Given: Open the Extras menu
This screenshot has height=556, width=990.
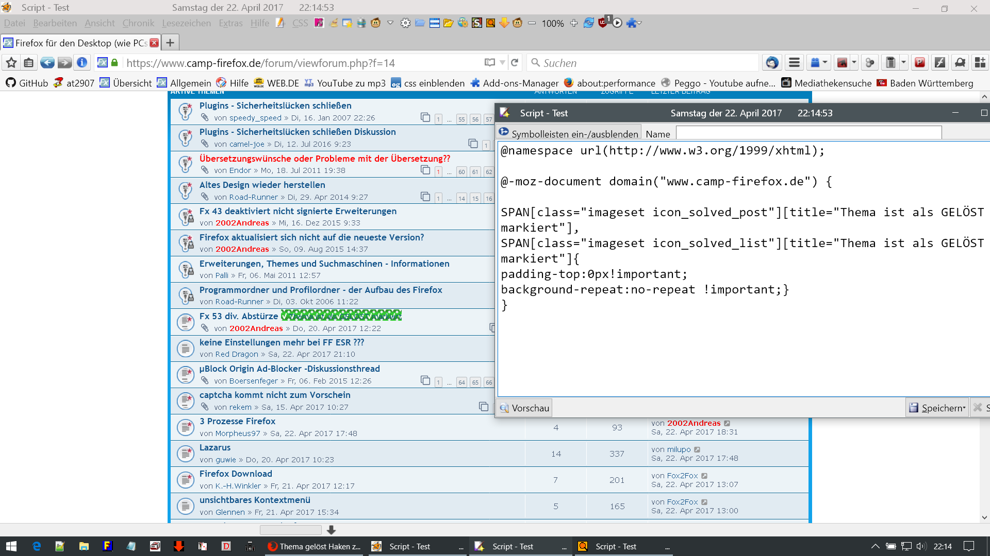Looking at the screenshot, I should pos(230,23).
